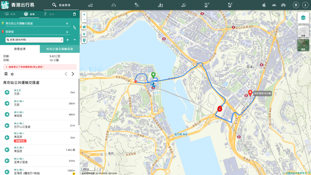Select the 青荃路 1.44公里 direction step
311x175 pixels.
[x=39, y=150]
